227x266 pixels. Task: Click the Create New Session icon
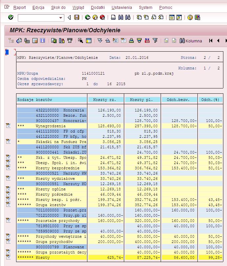pyautogui.click(x=171, y=17)
